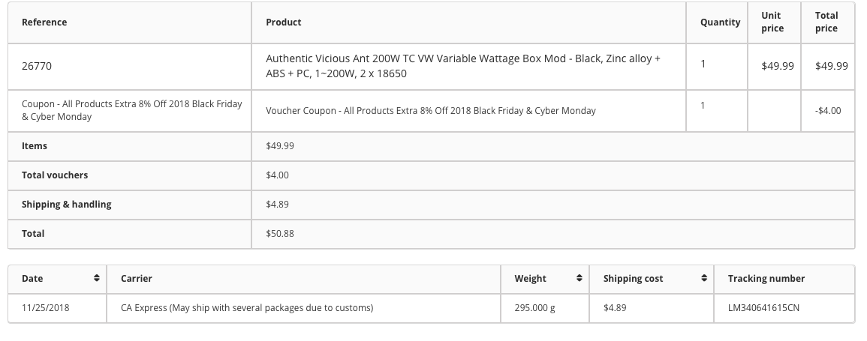Click the Total vouchers $4.00 value

(277, 175)
